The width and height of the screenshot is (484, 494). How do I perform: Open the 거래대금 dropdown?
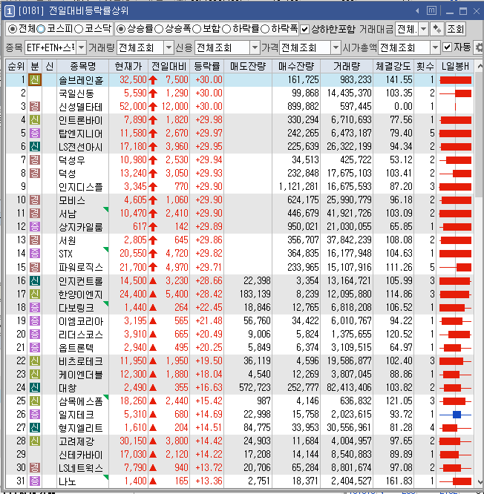423,30
